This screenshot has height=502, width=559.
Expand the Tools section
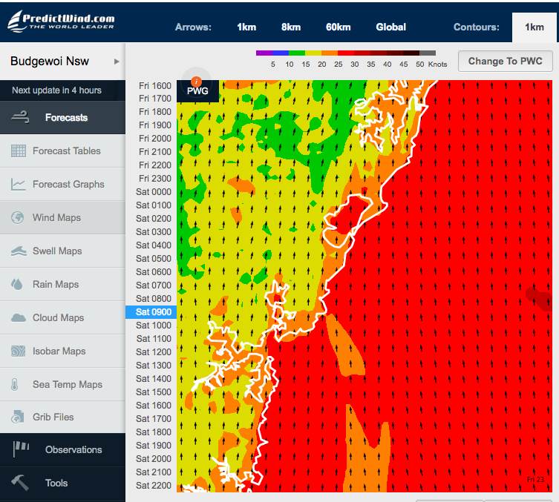click(62, 483)
